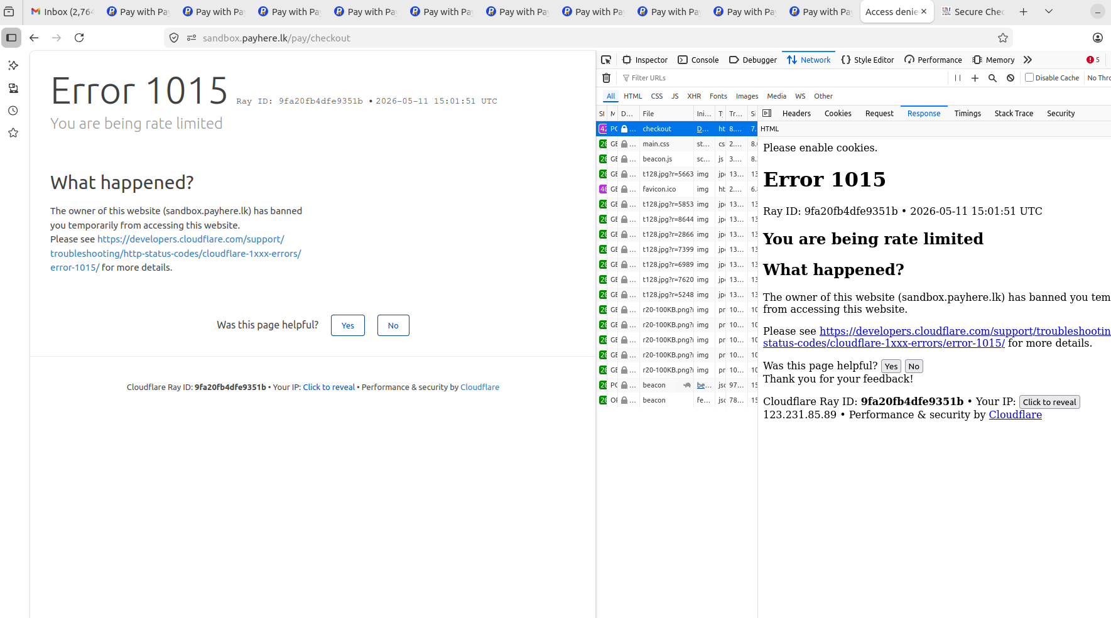Image resolution: width=1111 pixels, height=618 pixels.
Task: Filter requests by WS
Action: point(800,96)
